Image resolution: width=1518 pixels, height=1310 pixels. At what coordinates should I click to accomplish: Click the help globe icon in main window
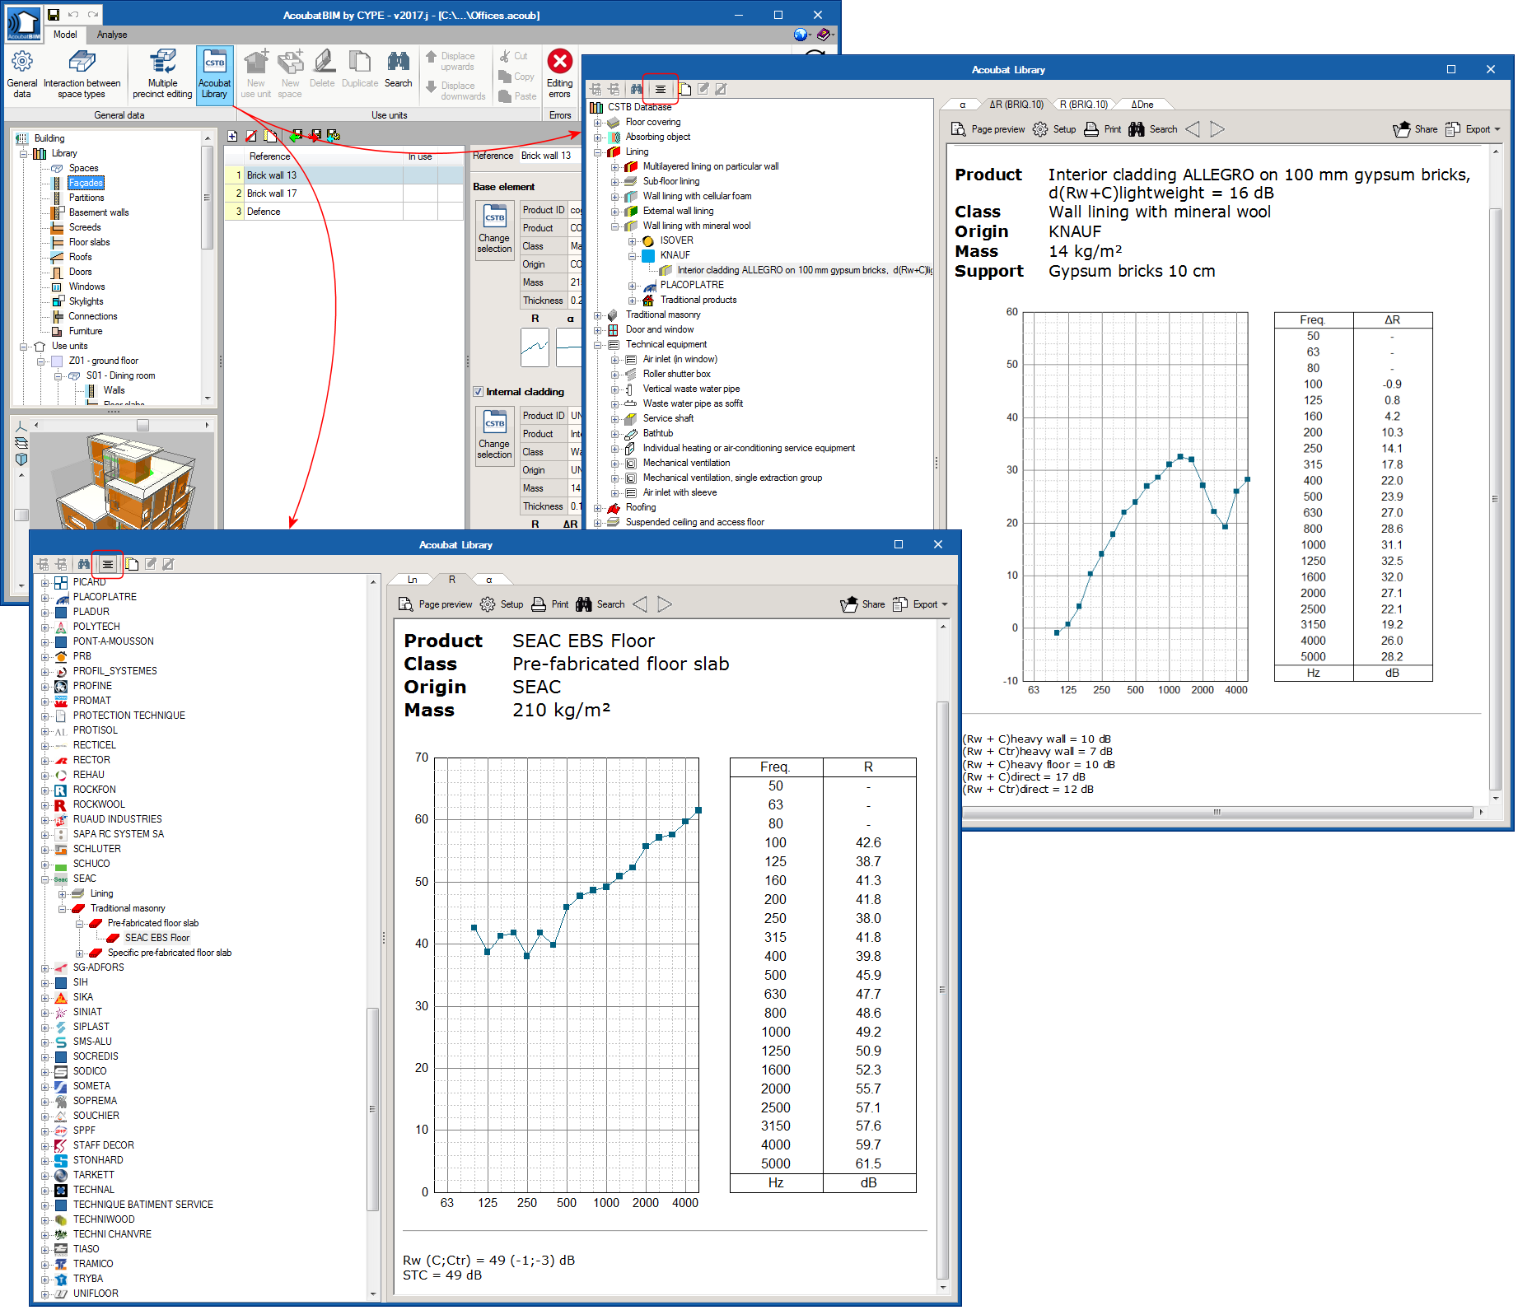[x=801, y=35]
